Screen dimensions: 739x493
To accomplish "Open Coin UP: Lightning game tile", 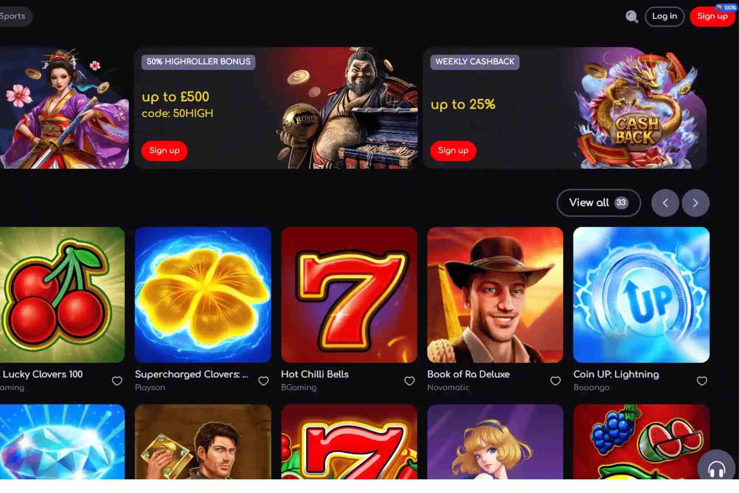I will [641, 295].
